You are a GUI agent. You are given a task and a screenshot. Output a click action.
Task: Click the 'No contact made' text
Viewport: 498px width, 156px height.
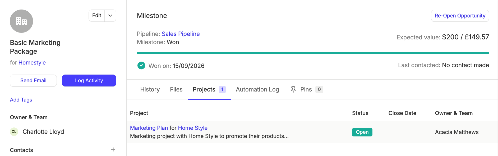465,65
